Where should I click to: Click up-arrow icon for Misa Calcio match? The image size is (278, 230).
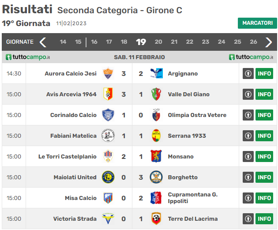click(x=248, y=198)
